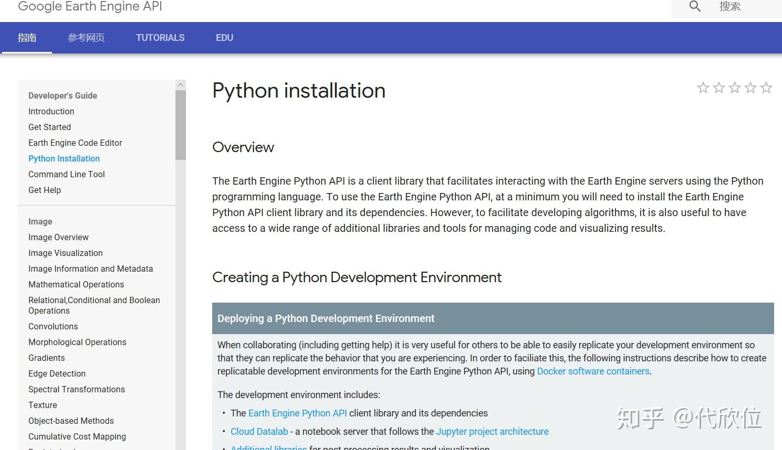
Task: Open Image Information and Metadata
Action: tap(91, 269)
